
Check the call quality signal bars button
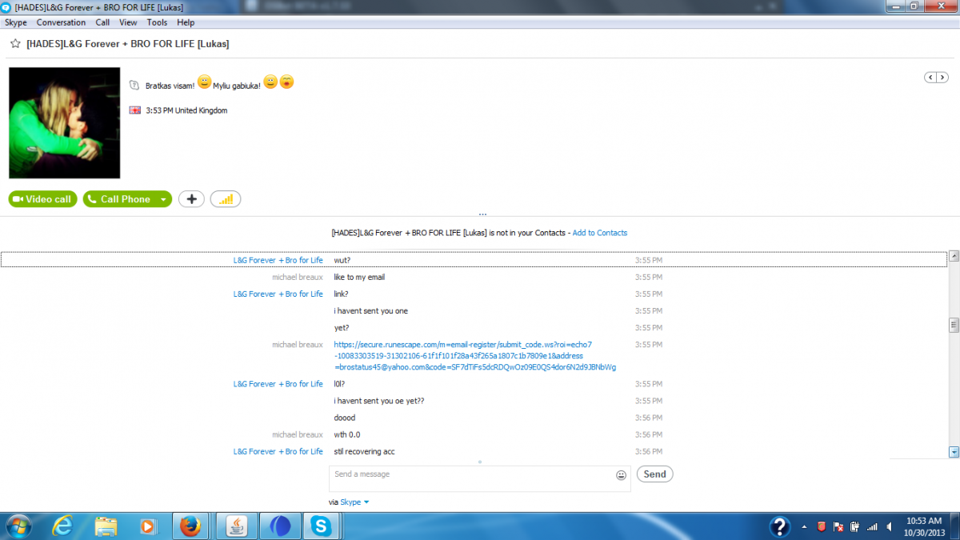pyautogui.click(x=226, y=199)
